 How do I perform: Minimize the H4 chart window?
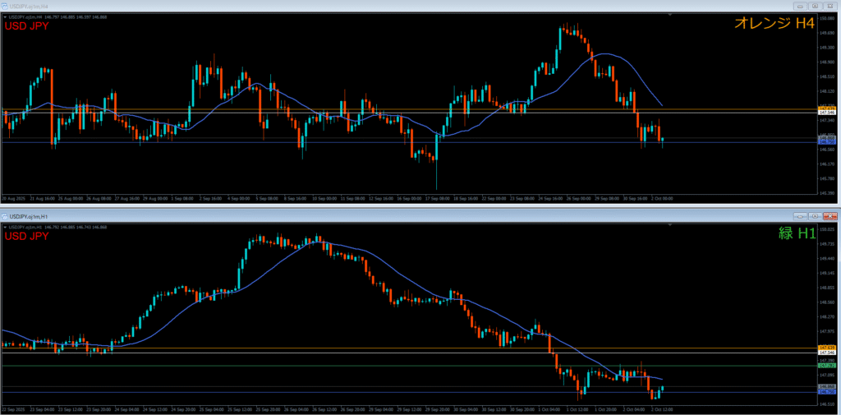click(x=802, y=6)
